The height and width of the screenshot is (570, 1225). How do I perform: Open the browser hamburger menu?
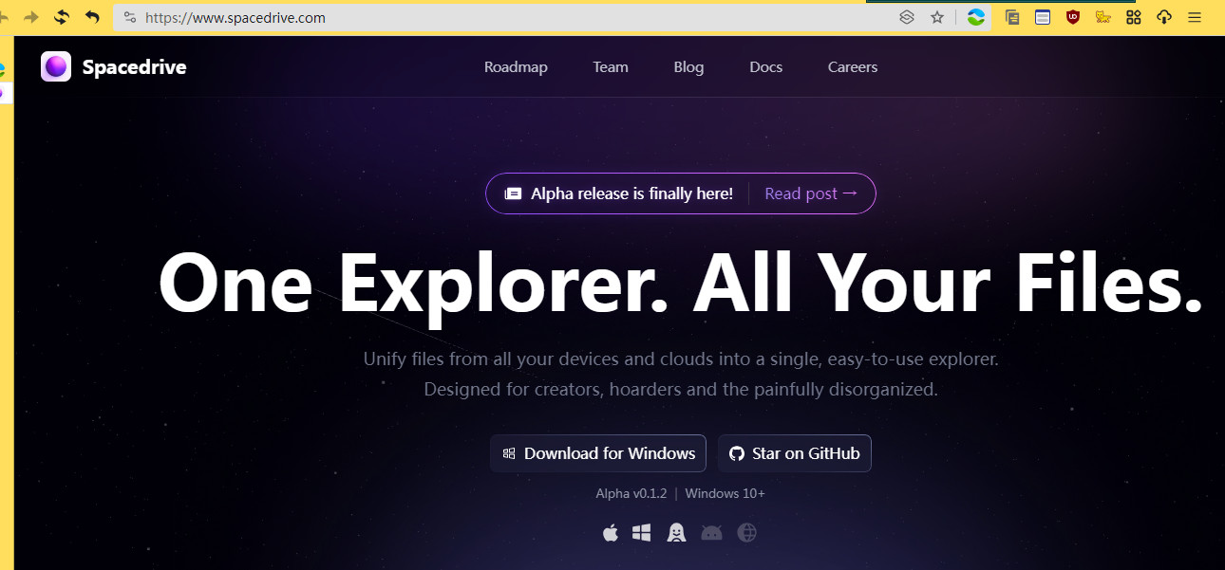pyautogui.click(x=1195, y=17)
